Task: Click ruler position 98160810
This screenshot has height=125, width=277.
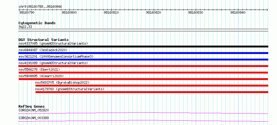Action: point(111,13)
